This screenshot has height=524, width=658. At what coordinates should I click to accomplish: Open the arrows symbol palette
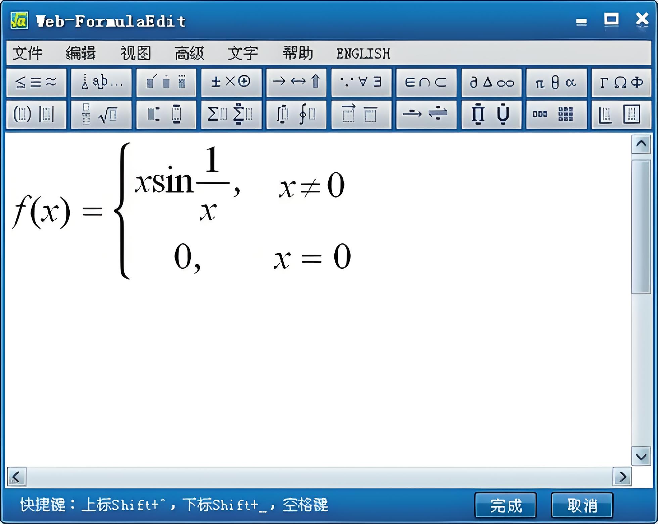pyautogui.click(x=296, y=82)
